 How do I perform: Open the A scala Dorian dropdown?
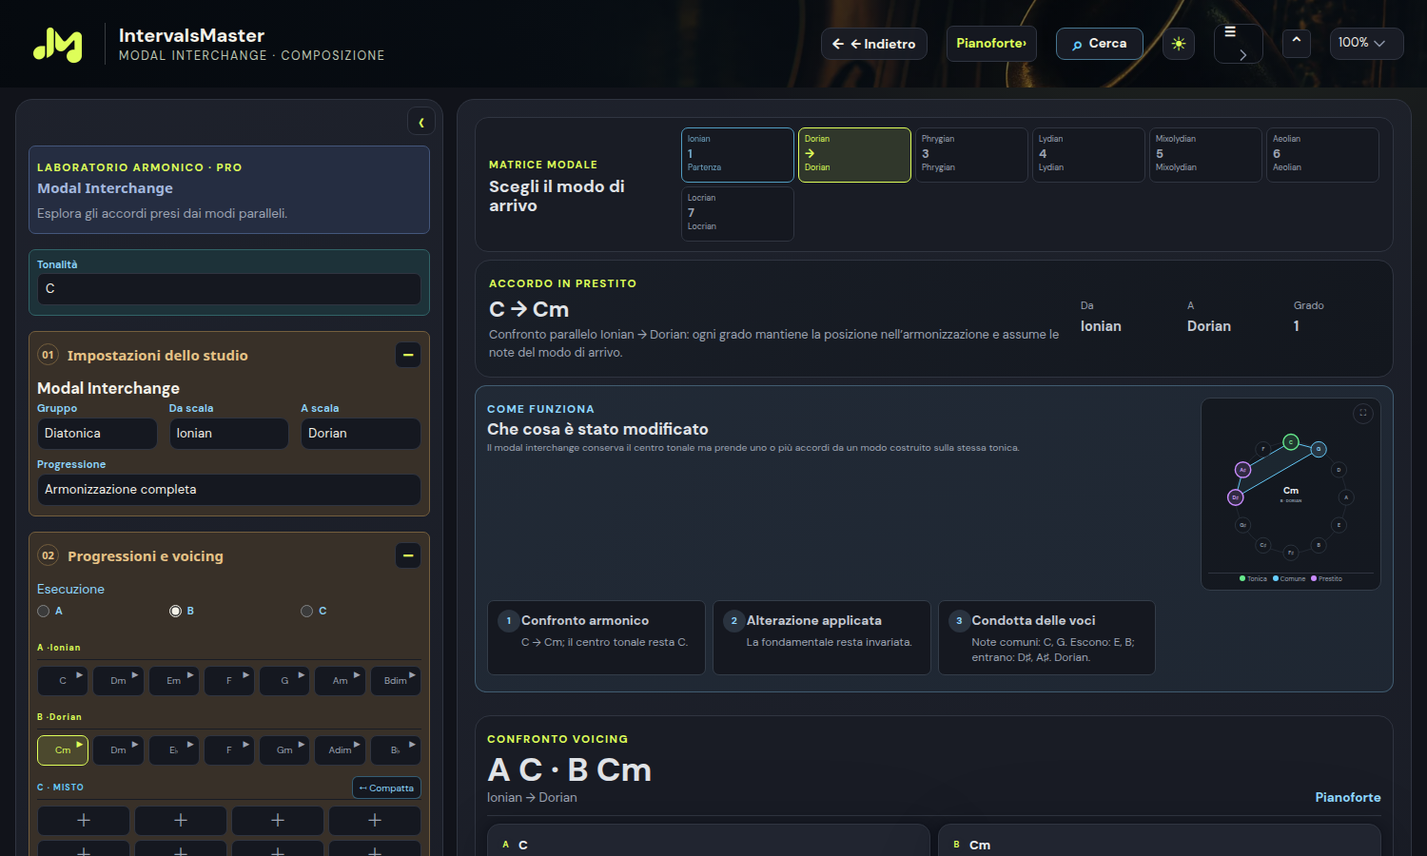(361, 433)
